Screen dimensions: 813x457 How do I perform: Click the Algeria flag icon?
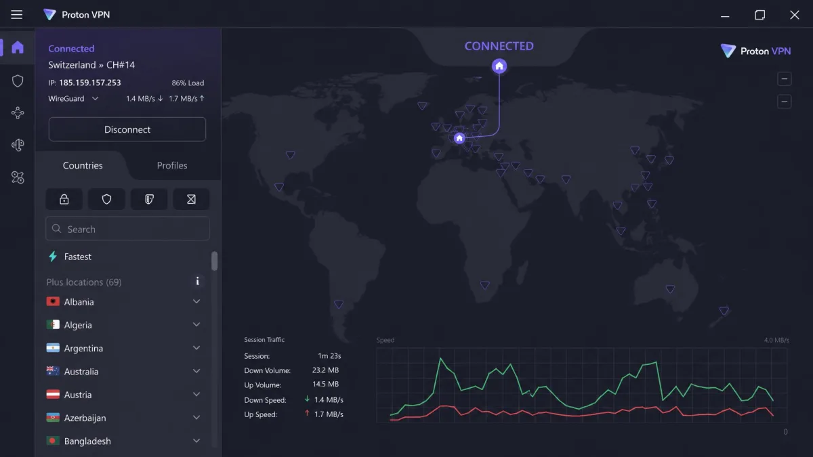click(x=53, y=325)
